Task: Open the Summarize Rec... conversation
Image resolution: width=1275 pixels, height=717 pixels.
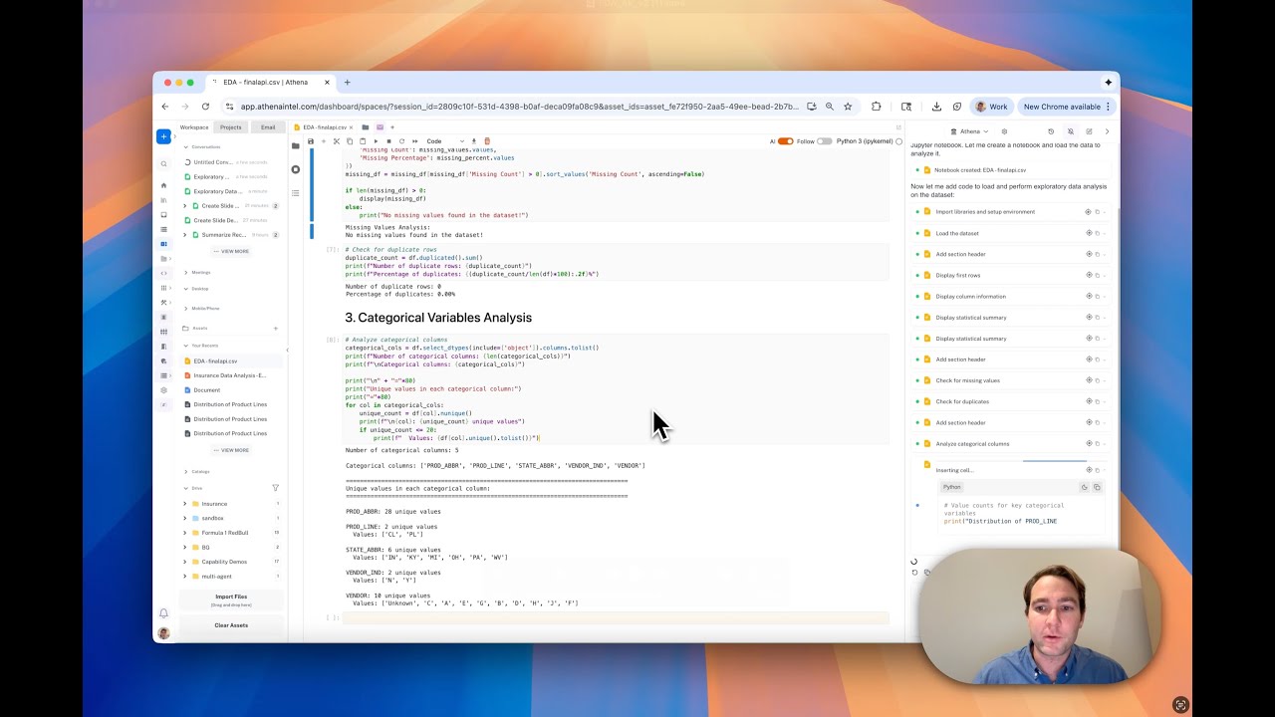Action: tap(224, 235)
